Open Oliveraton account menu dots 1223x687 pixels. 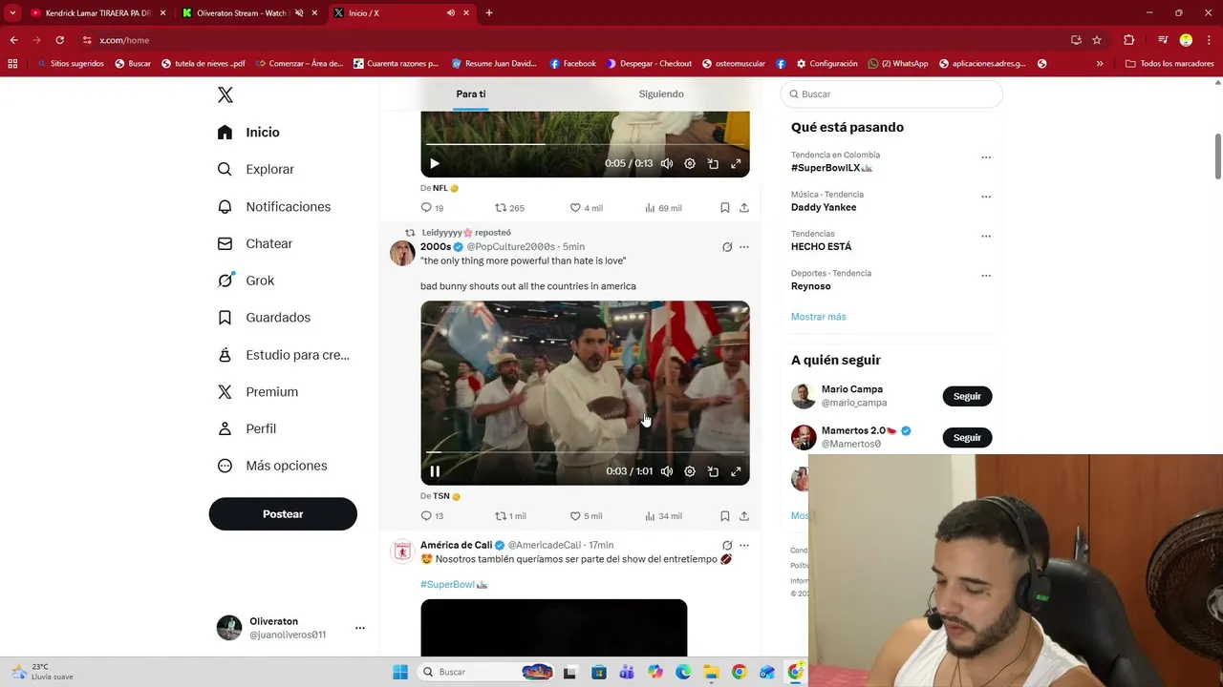click(360, 628)
